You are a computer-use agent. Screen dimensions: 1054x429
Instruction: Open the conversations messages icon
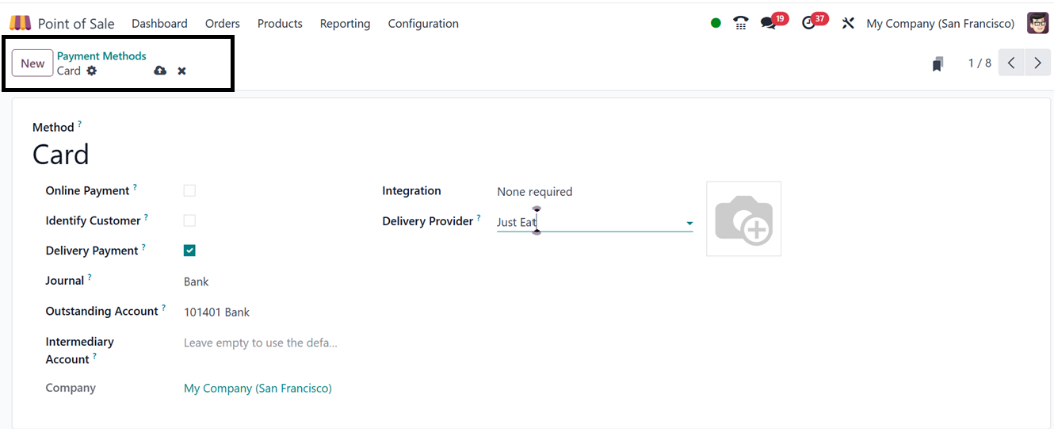point(768,23)
